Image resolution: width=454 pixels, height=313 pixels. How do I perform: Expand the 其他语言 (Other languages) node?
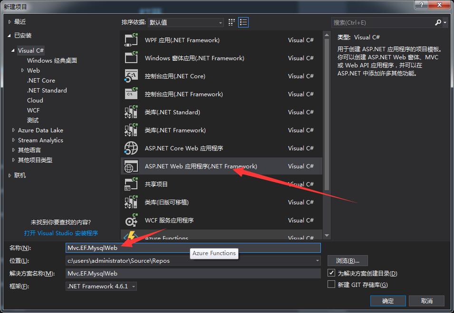[x=13, y=150]
